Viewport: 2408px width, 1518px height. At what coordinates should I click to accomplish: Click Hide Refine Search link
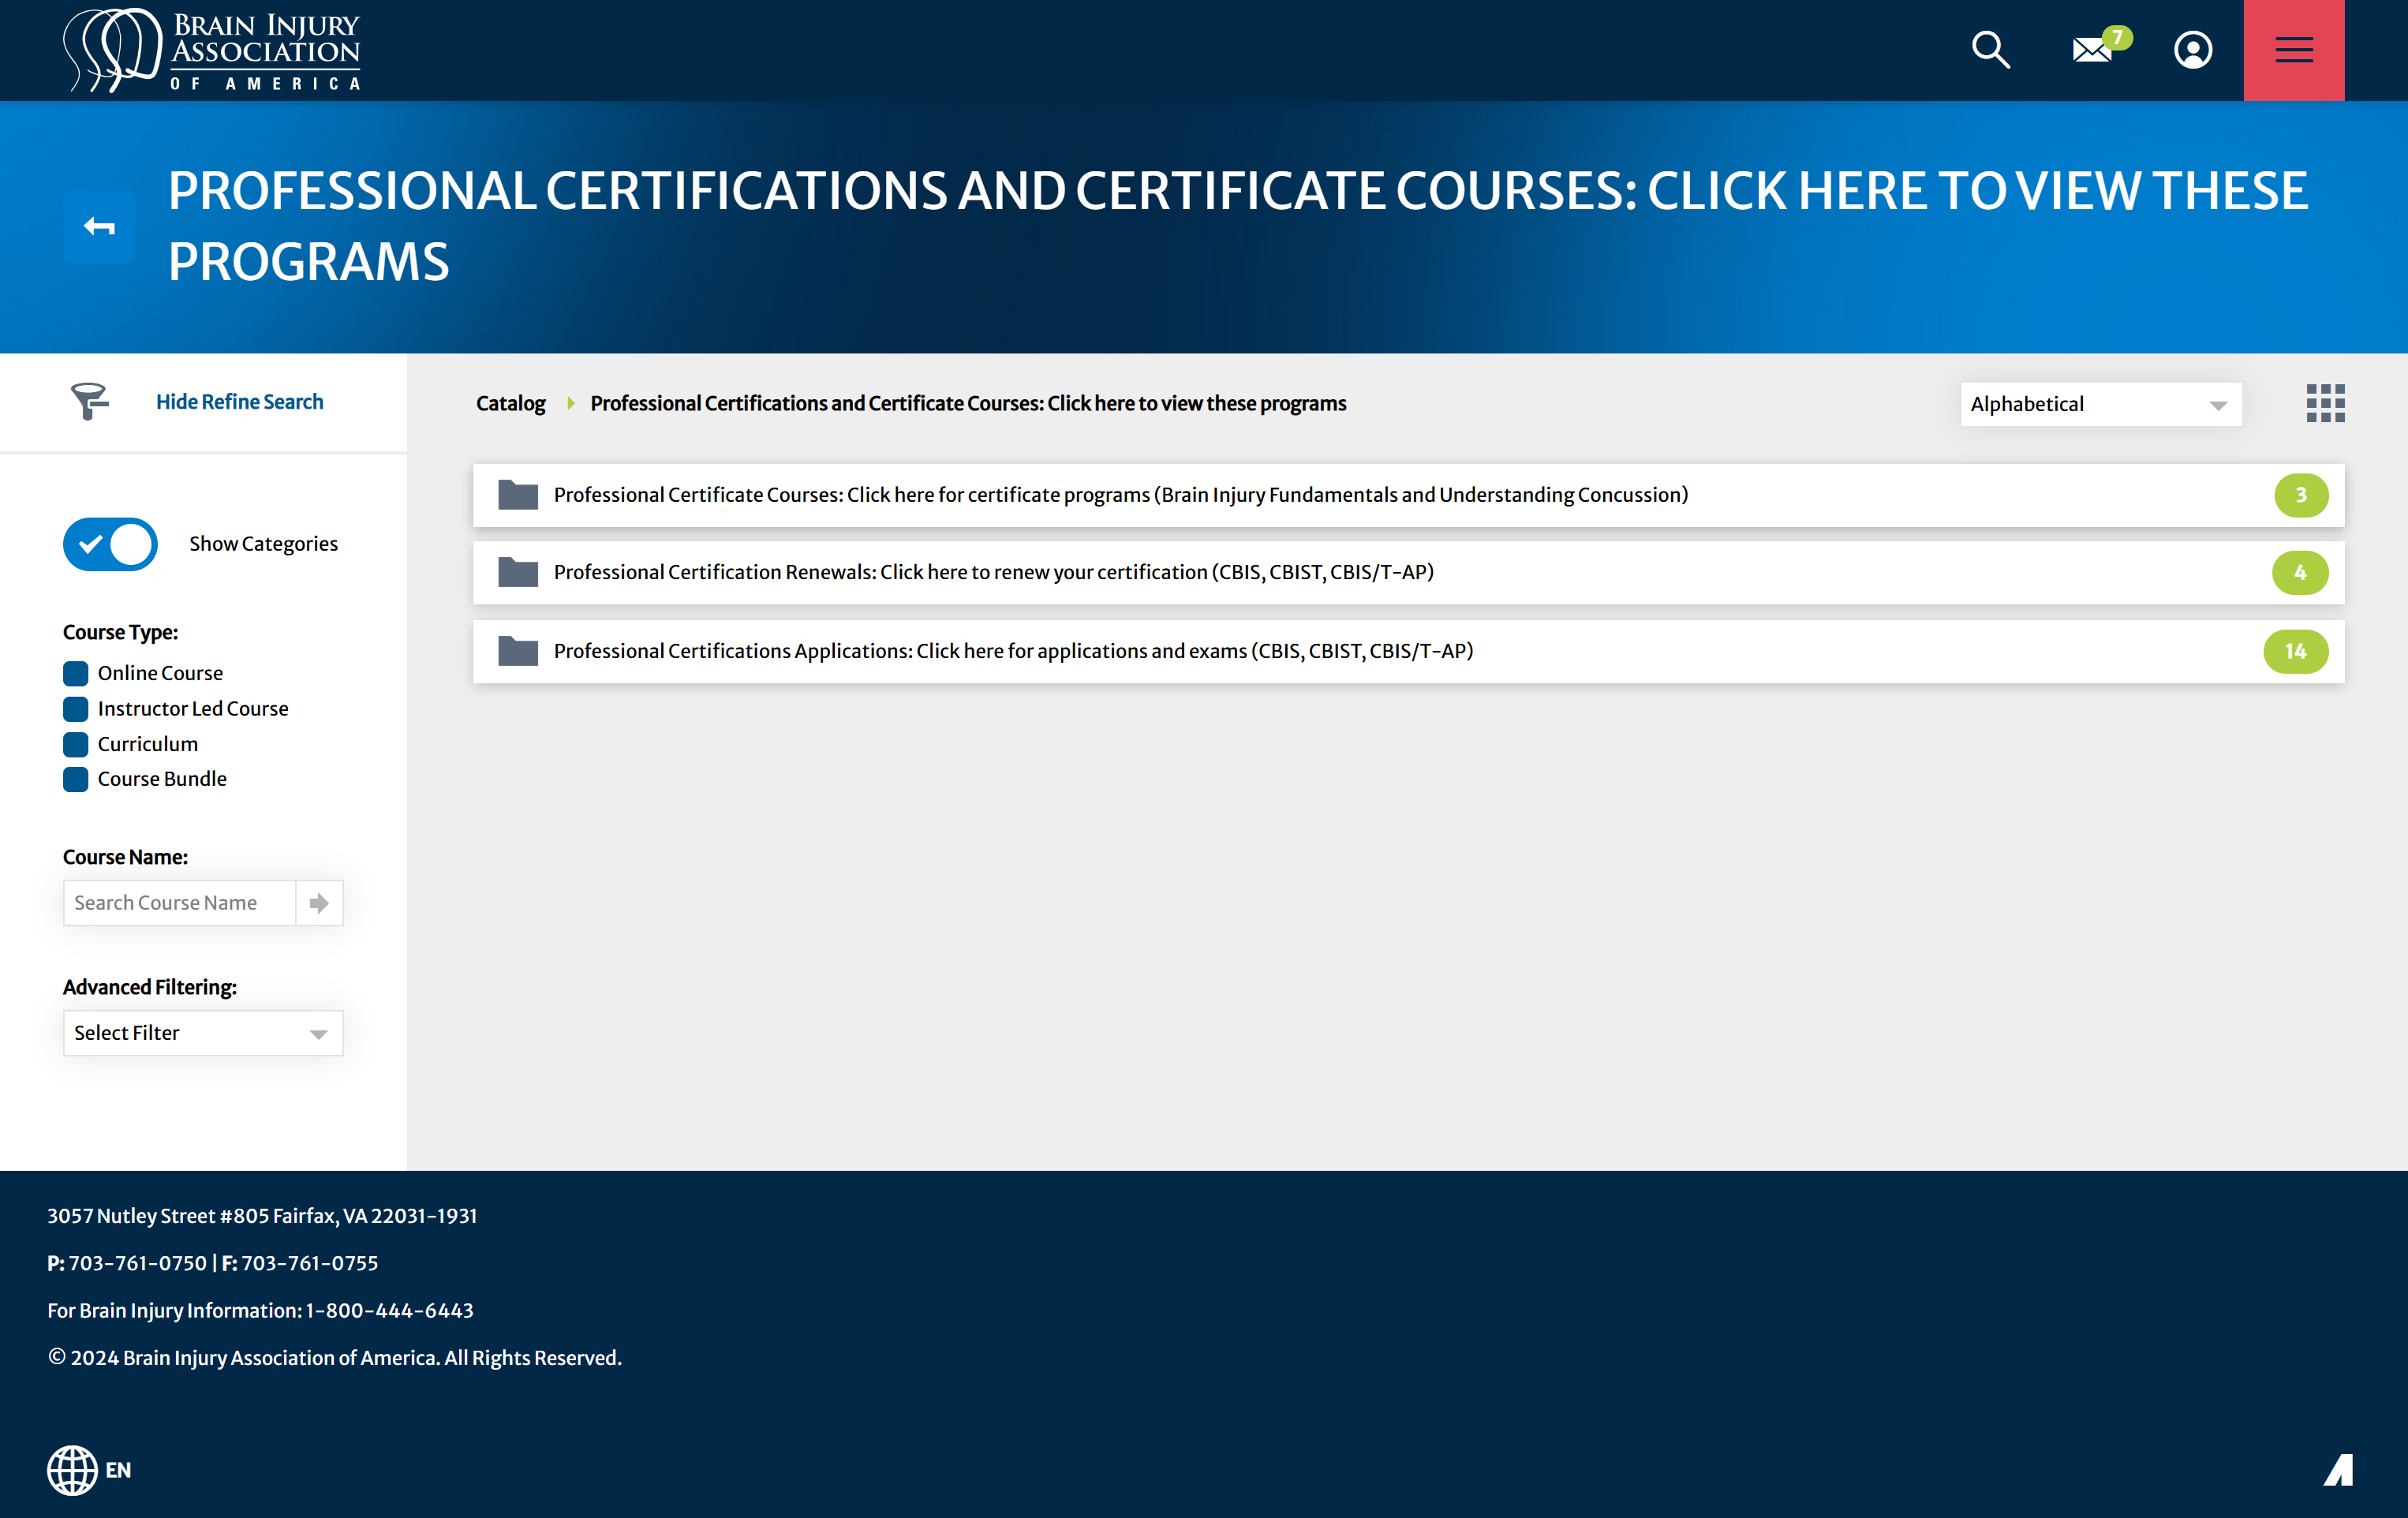[x=240, y=401]
